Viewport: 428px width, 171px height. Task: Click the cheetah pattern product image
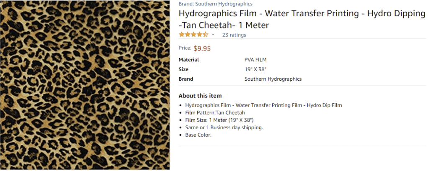coord(85,85)
